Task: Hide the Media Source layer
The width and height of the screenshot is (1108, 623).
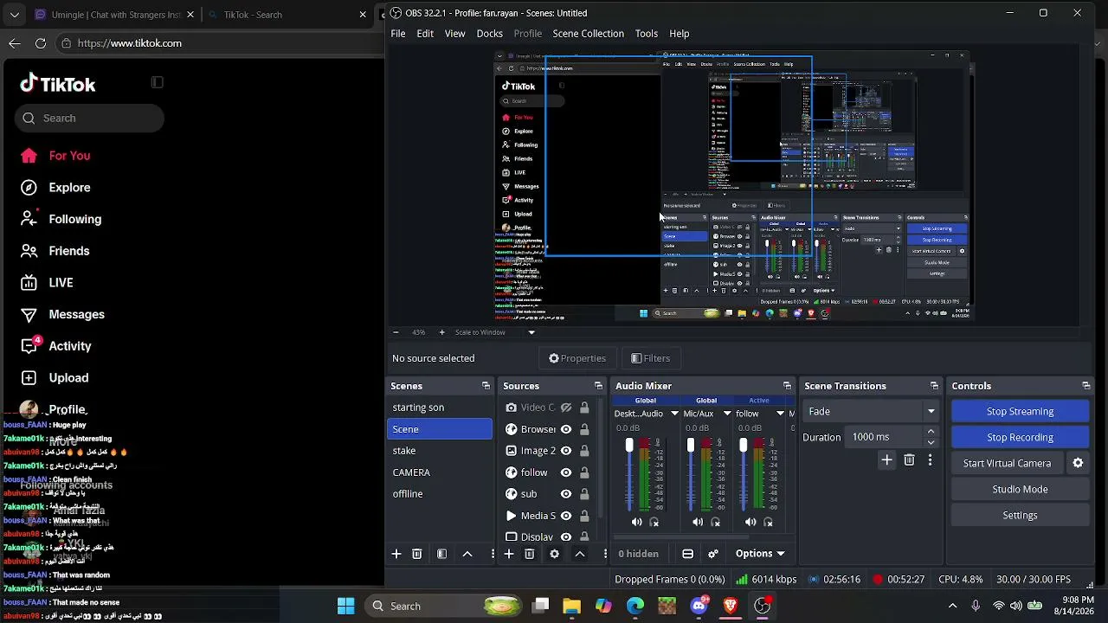Action: pos(566,516)
